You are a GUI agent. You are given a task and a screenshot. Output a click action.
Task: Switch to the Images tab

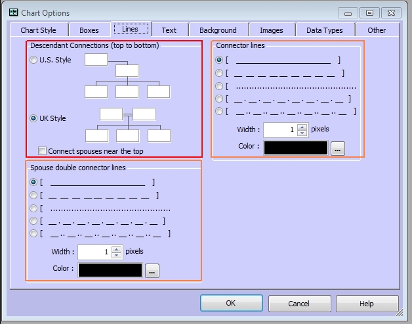tap(272, 30)
